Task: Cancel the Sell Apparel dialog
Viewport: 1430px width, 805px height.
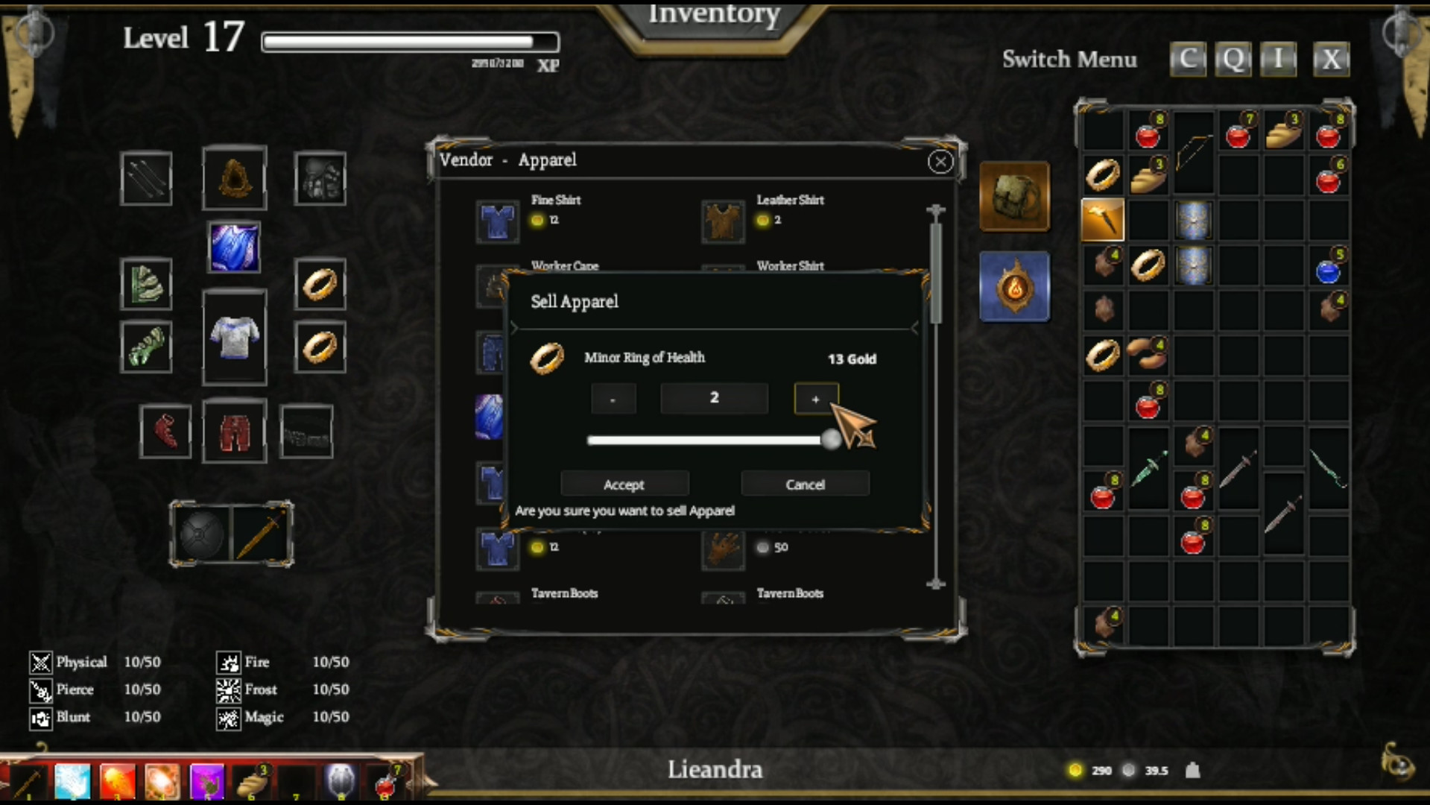Action: pos(805,484)
